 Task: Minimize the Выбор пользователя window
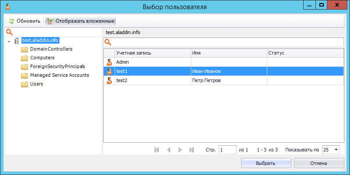pyautogui.click(x=309, y=5)
